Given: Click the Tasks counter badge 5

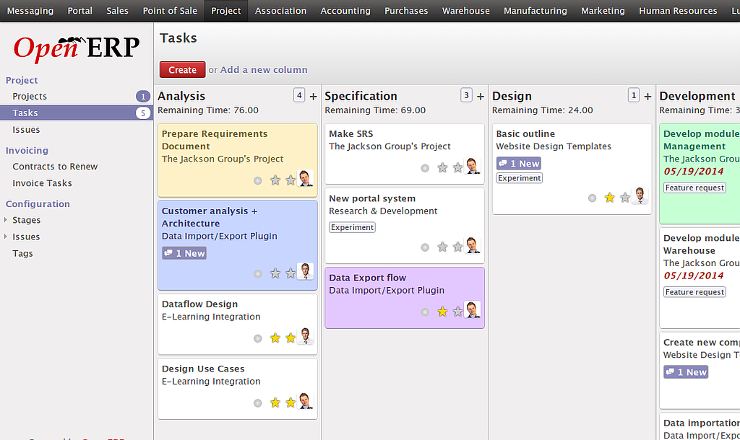Looking at the screenshot, I should click(143, 113).
